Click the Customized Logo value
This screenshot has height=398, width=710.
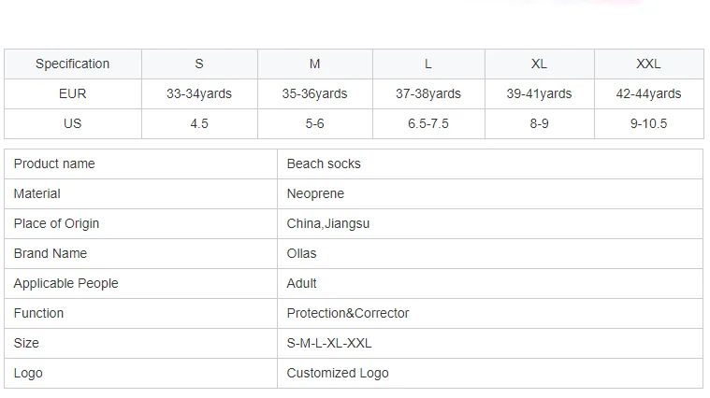tap(338, 373)
